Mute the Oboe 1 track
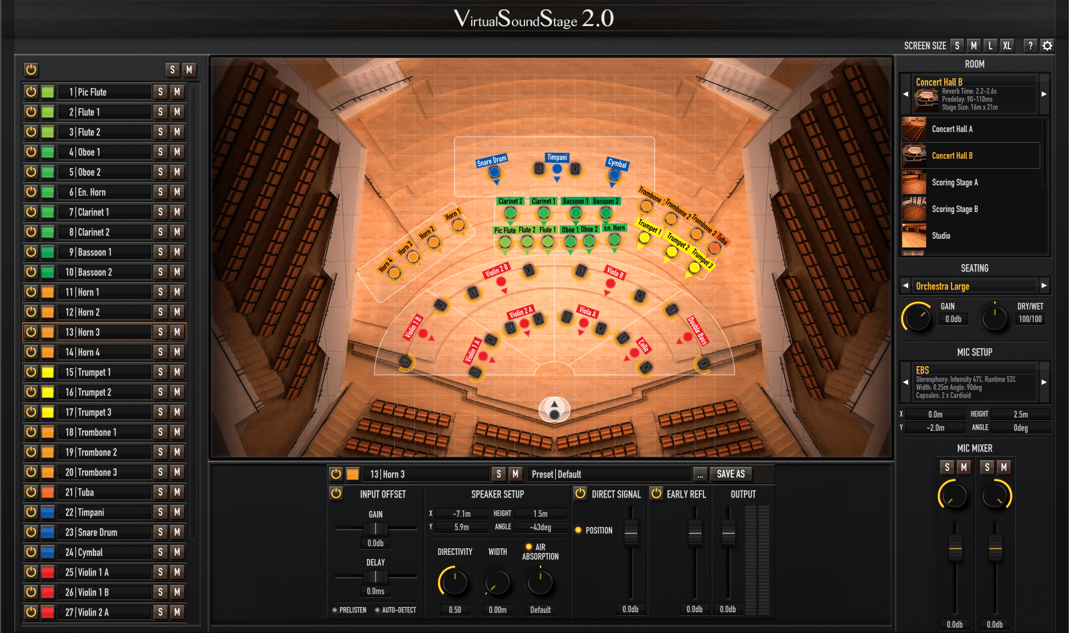1069x633 pixels. click(x=177, y=152)
